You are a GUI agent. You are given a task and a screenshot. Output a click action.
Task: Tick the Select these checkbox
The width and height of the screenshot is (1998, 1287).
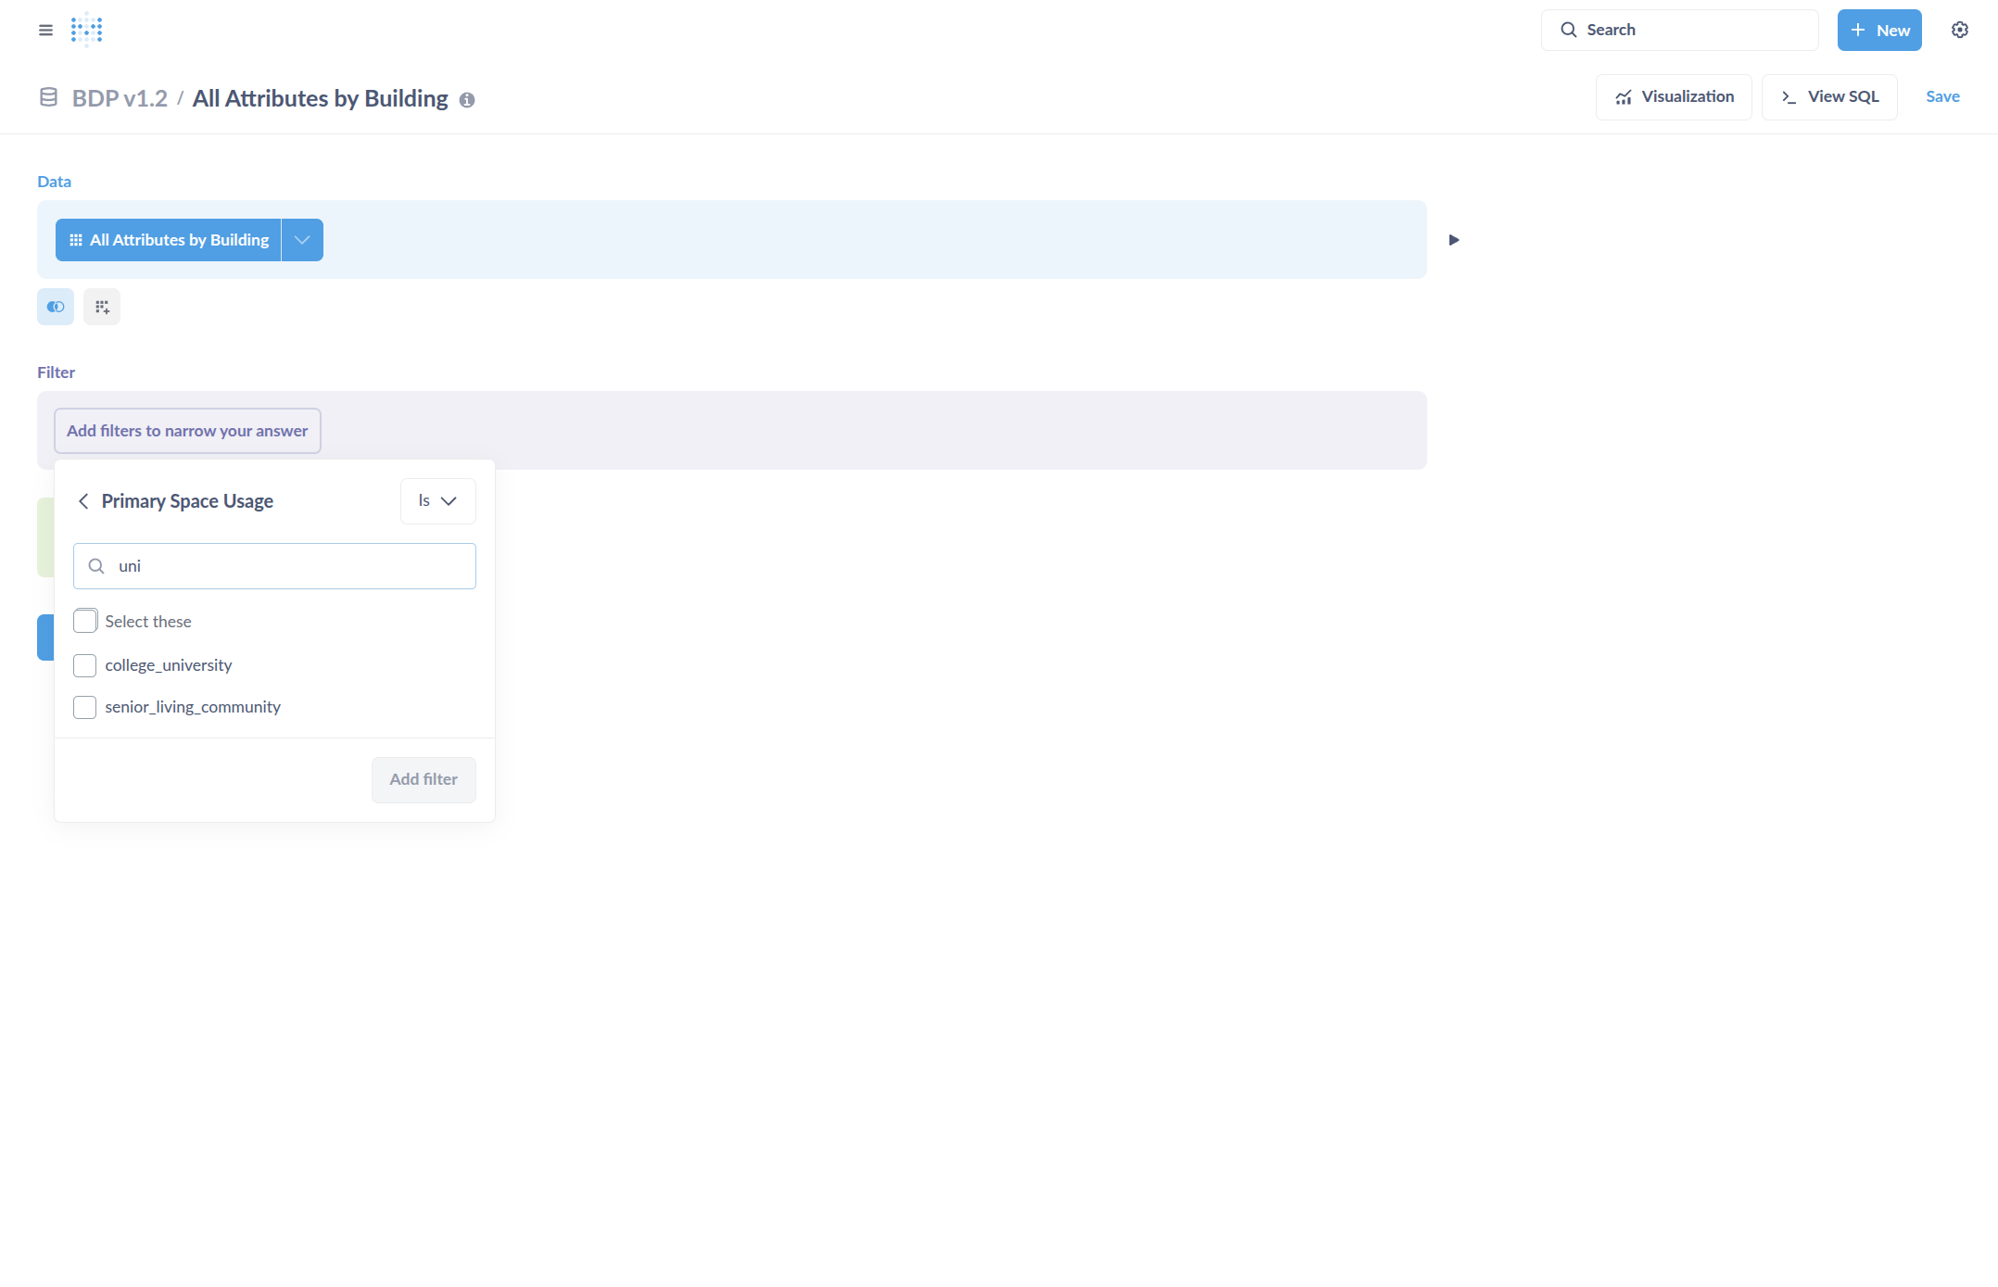tap(85, 621)
